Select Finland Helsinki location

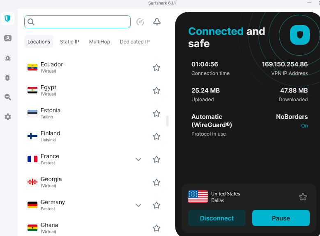pos(94,136)
